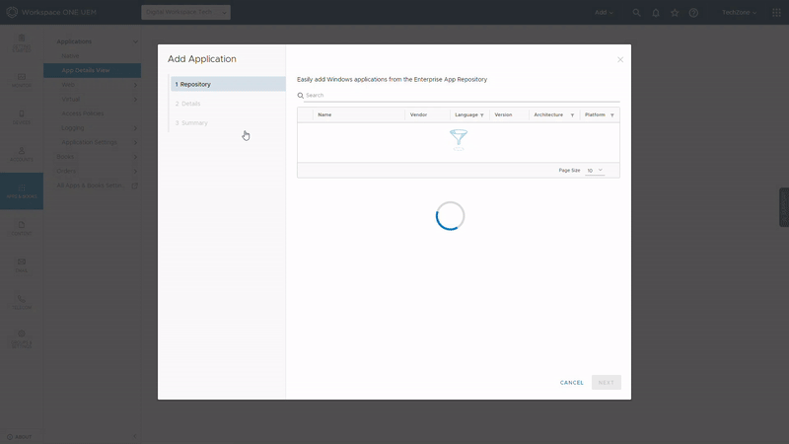The image size is (789, 444).
Task: Click the Cancel button
Action: (572, 383)
